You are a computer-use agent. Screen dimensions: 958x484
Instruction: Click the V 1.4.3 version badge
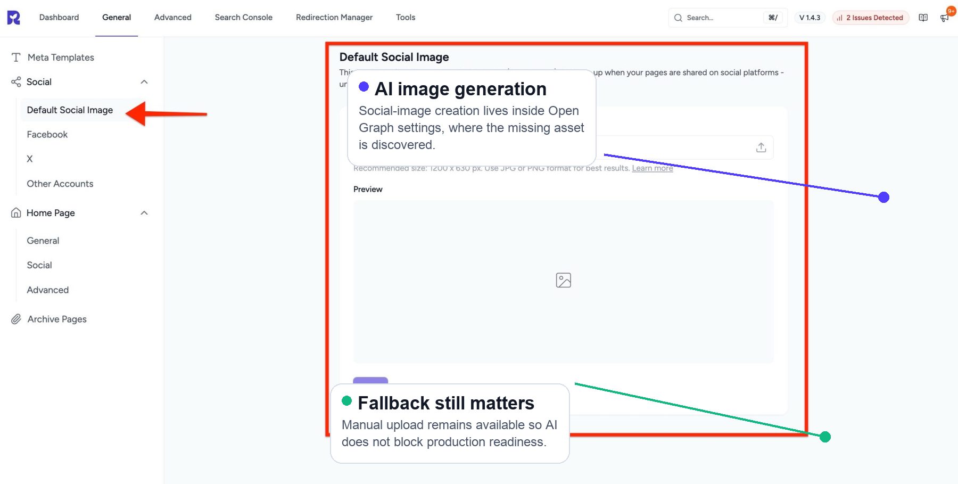(x=810, y=18)
